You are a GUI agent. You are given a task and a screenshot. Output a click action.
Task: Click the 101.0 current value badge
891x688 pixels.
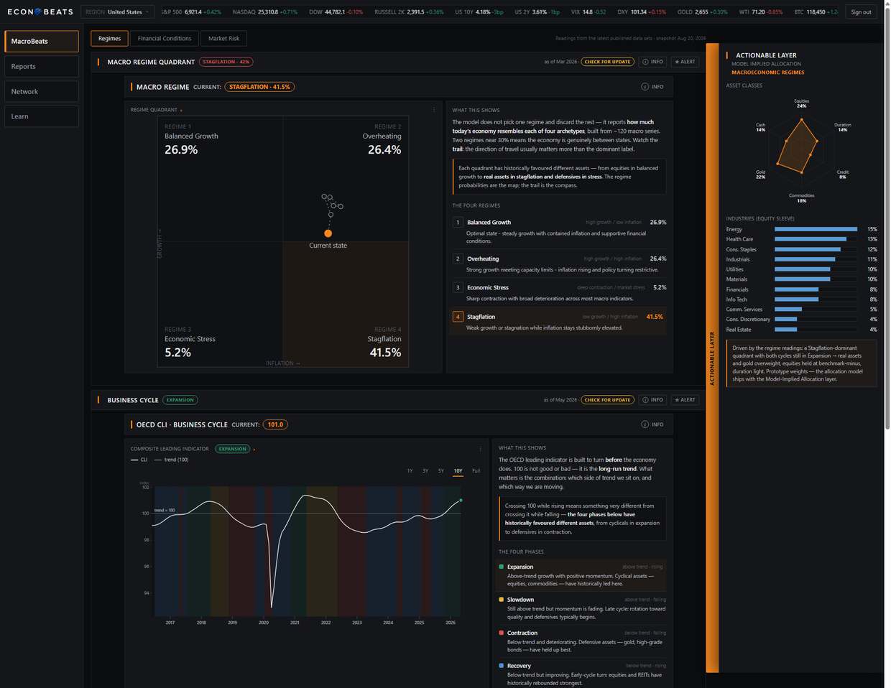coord(275,424)
